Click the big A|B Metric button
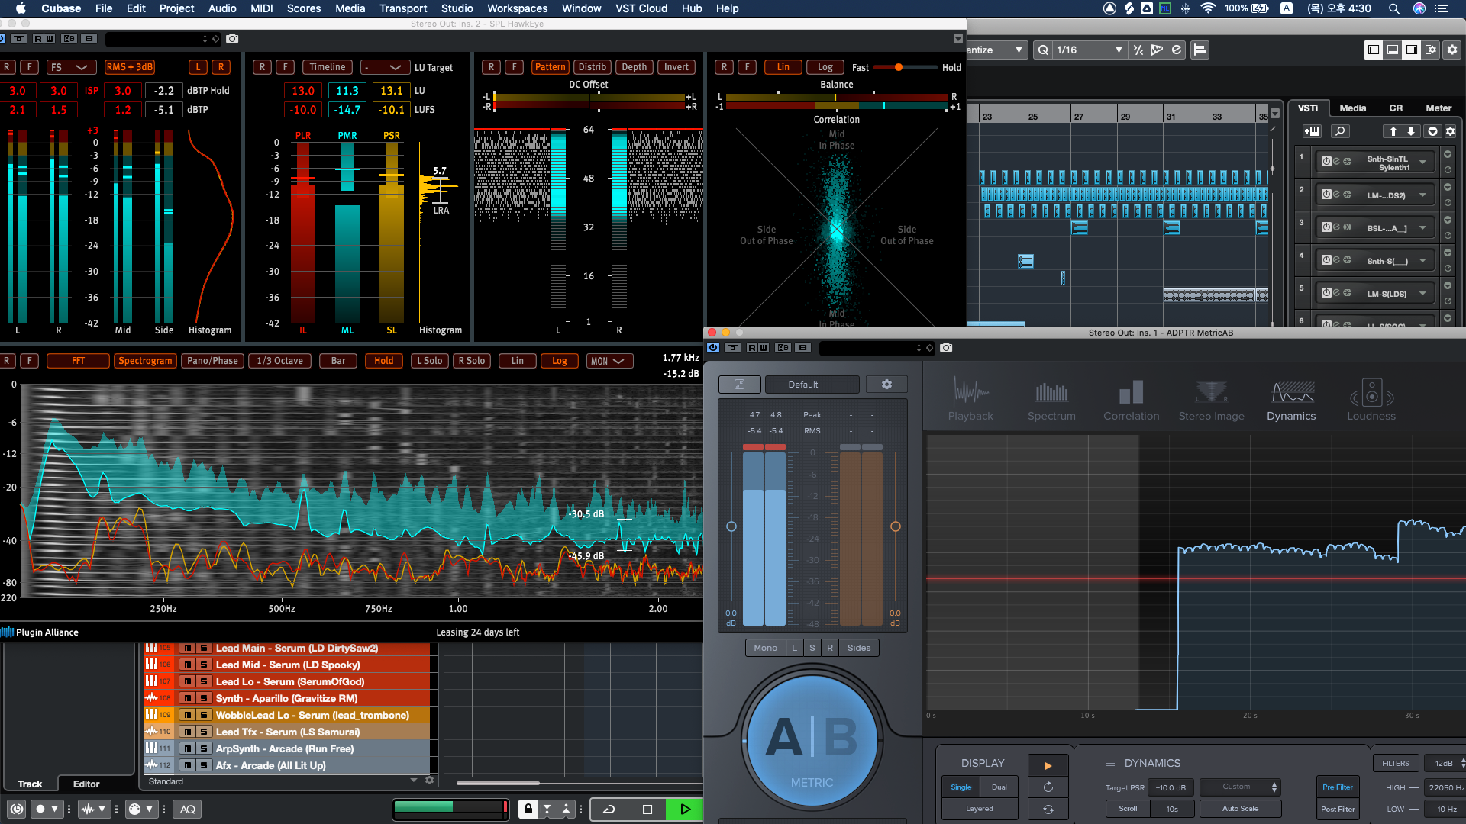The width and height of the screenshot is (1466, 824). point(812,740)
